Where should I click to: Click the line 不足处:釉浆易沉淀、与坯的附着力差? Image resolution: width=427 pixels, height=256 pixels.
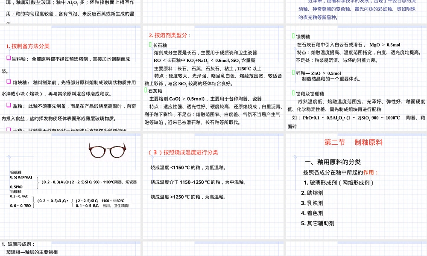(x=337, y=61)
